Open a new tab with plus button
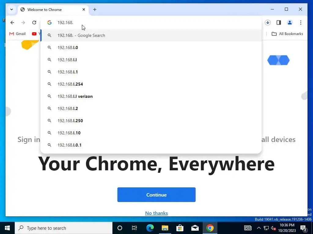 coord(95,9)
